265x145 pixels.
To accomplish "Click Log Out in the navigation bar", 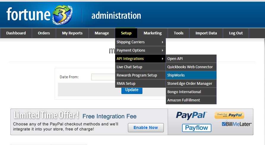I will 236,33.
